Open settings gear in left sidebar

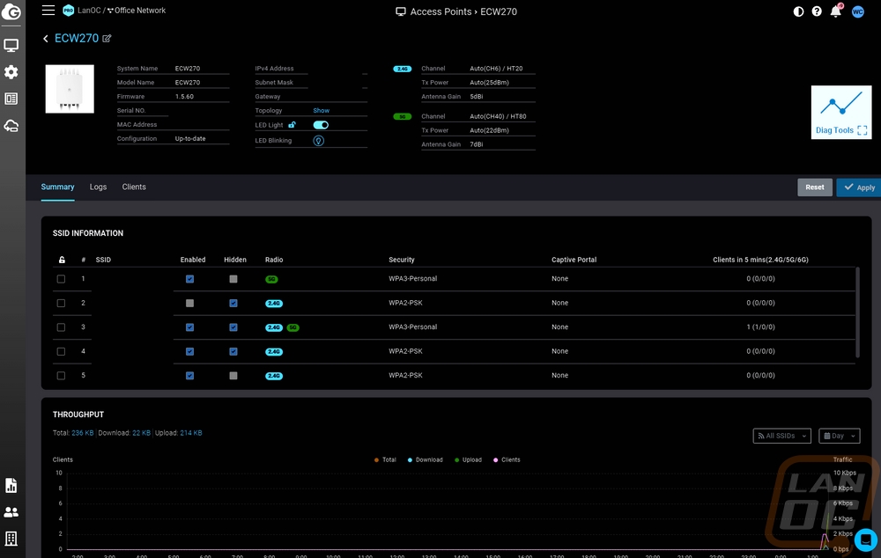[11, 72]
